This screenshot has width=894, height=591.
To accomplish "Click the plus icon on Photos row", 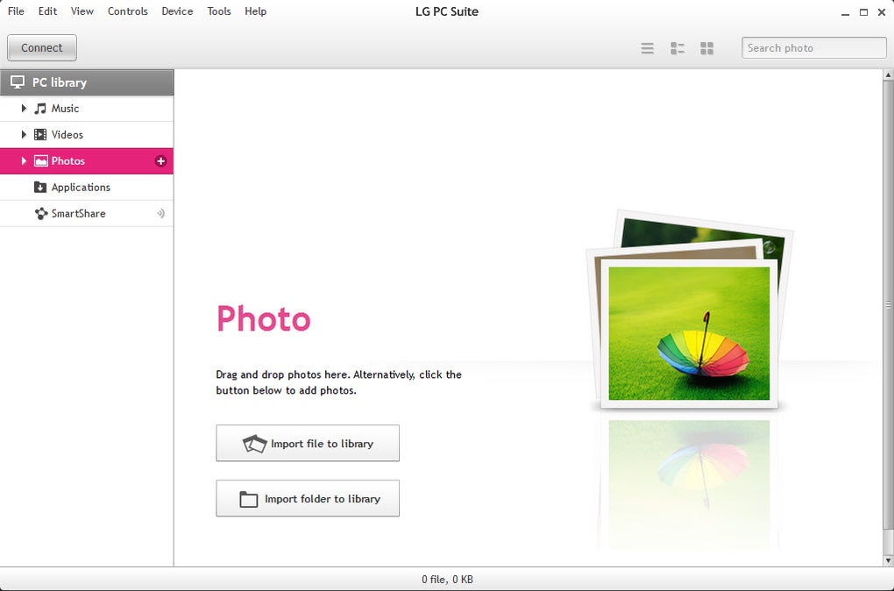I will 160,161.
